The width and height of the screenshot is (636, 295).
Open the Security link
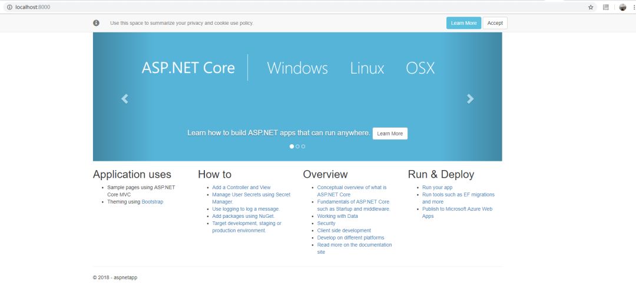(x=326, y=223)
